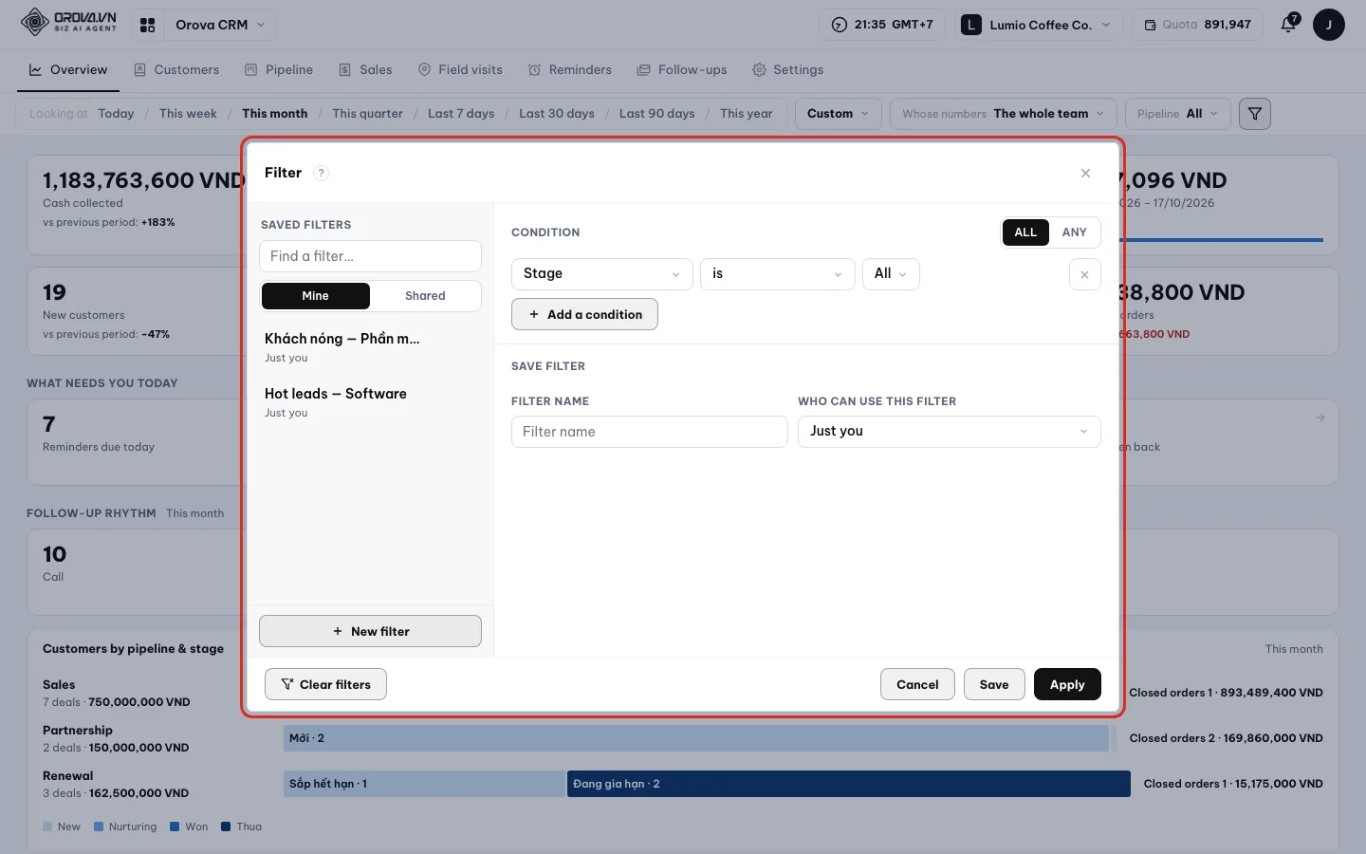1366x854 pixels.
Task: Close the Filter dialog
Action: [x=1085, y=173]
